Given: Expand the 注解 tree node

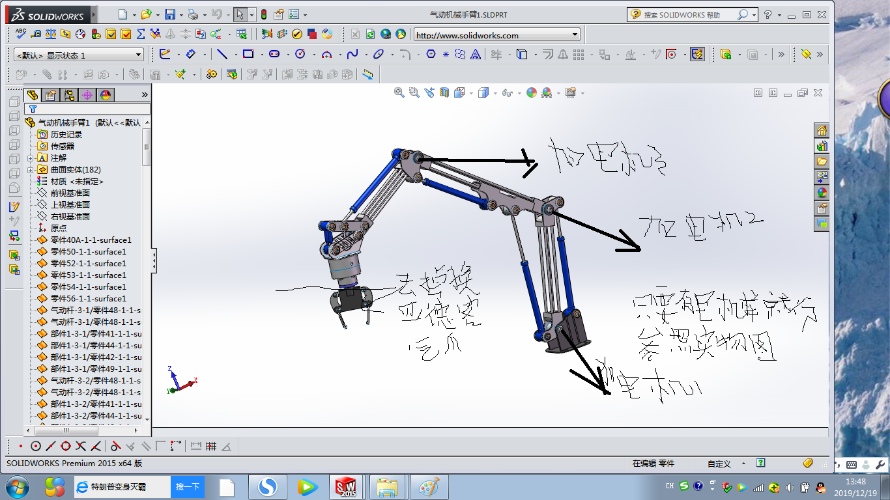Looking at the screenshot, I should click(31, 158).
